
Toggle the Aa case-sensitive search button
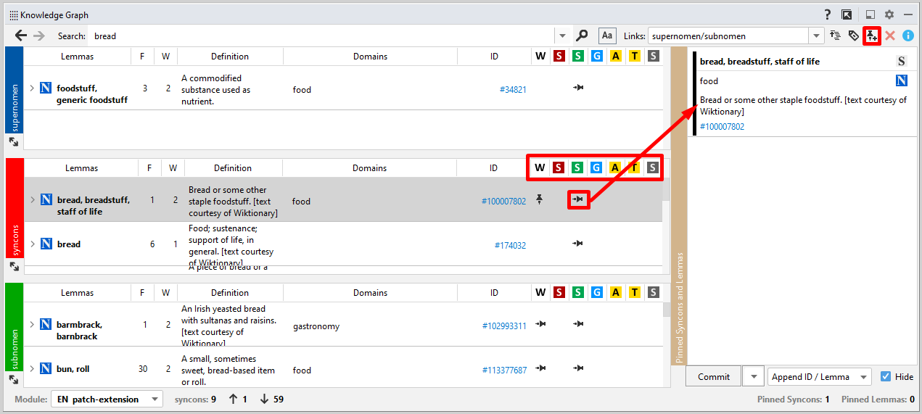(x=607, y=36)
